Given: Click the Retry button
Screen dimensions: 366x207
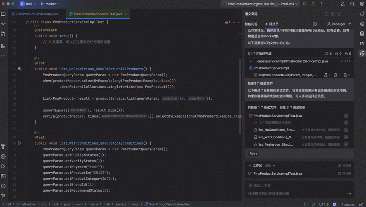Looking at the screenshot, I should [253, 154].
